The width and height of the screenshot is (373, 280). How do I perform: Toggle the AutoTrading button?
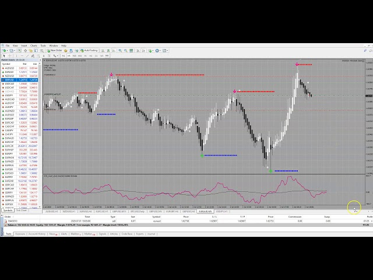coord(90,51)
